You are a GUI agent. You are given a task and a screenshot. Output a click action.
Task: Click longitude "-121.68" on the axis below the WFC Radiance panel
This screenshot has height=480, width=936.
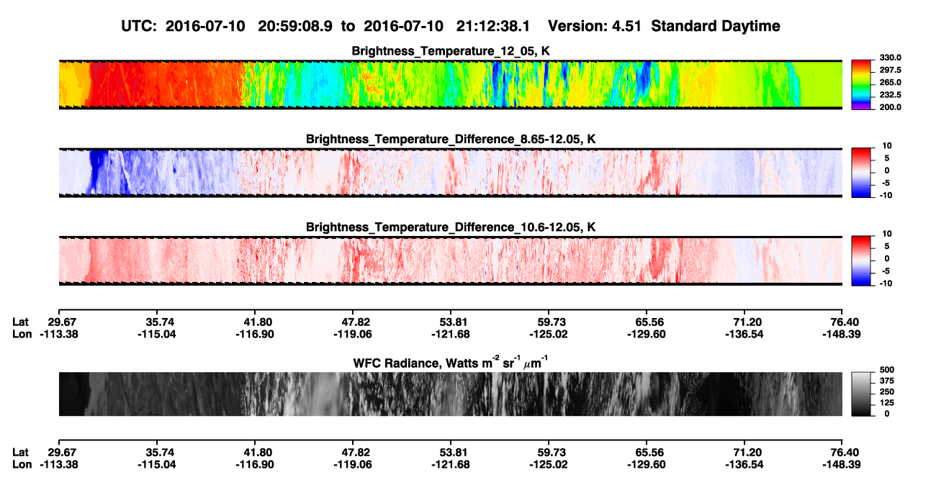pos(450,463)
